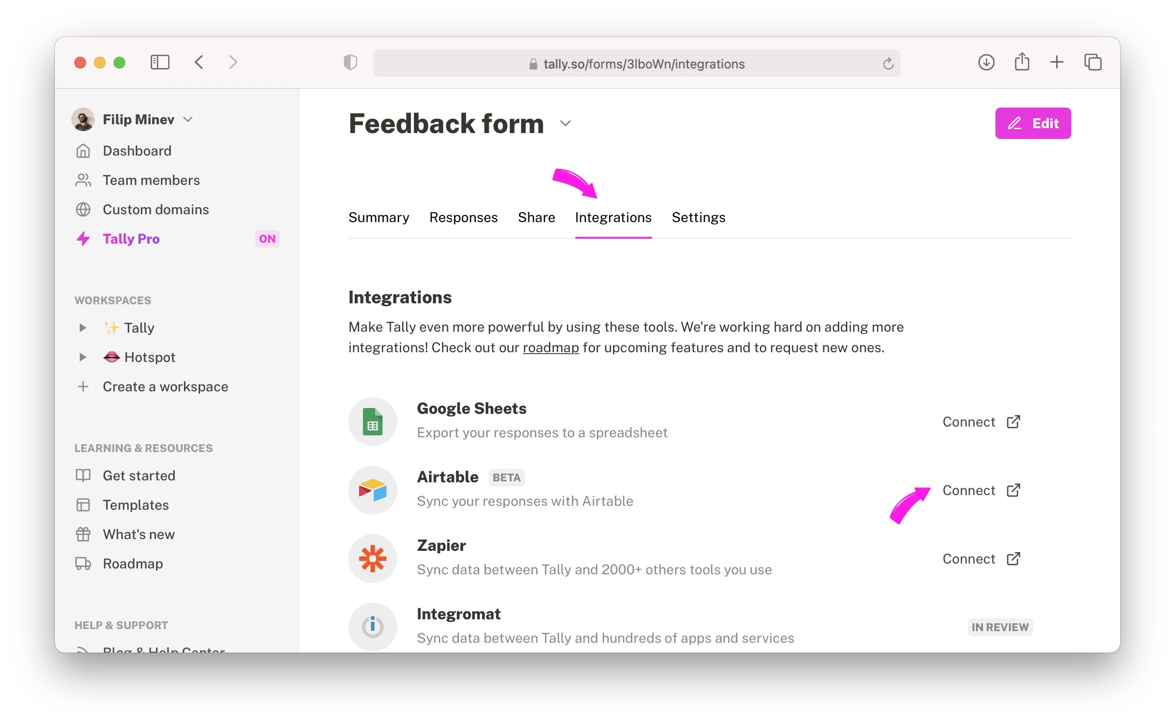
Task: Reload the page with the refresh icon
Action: click(x=888, y=64)
